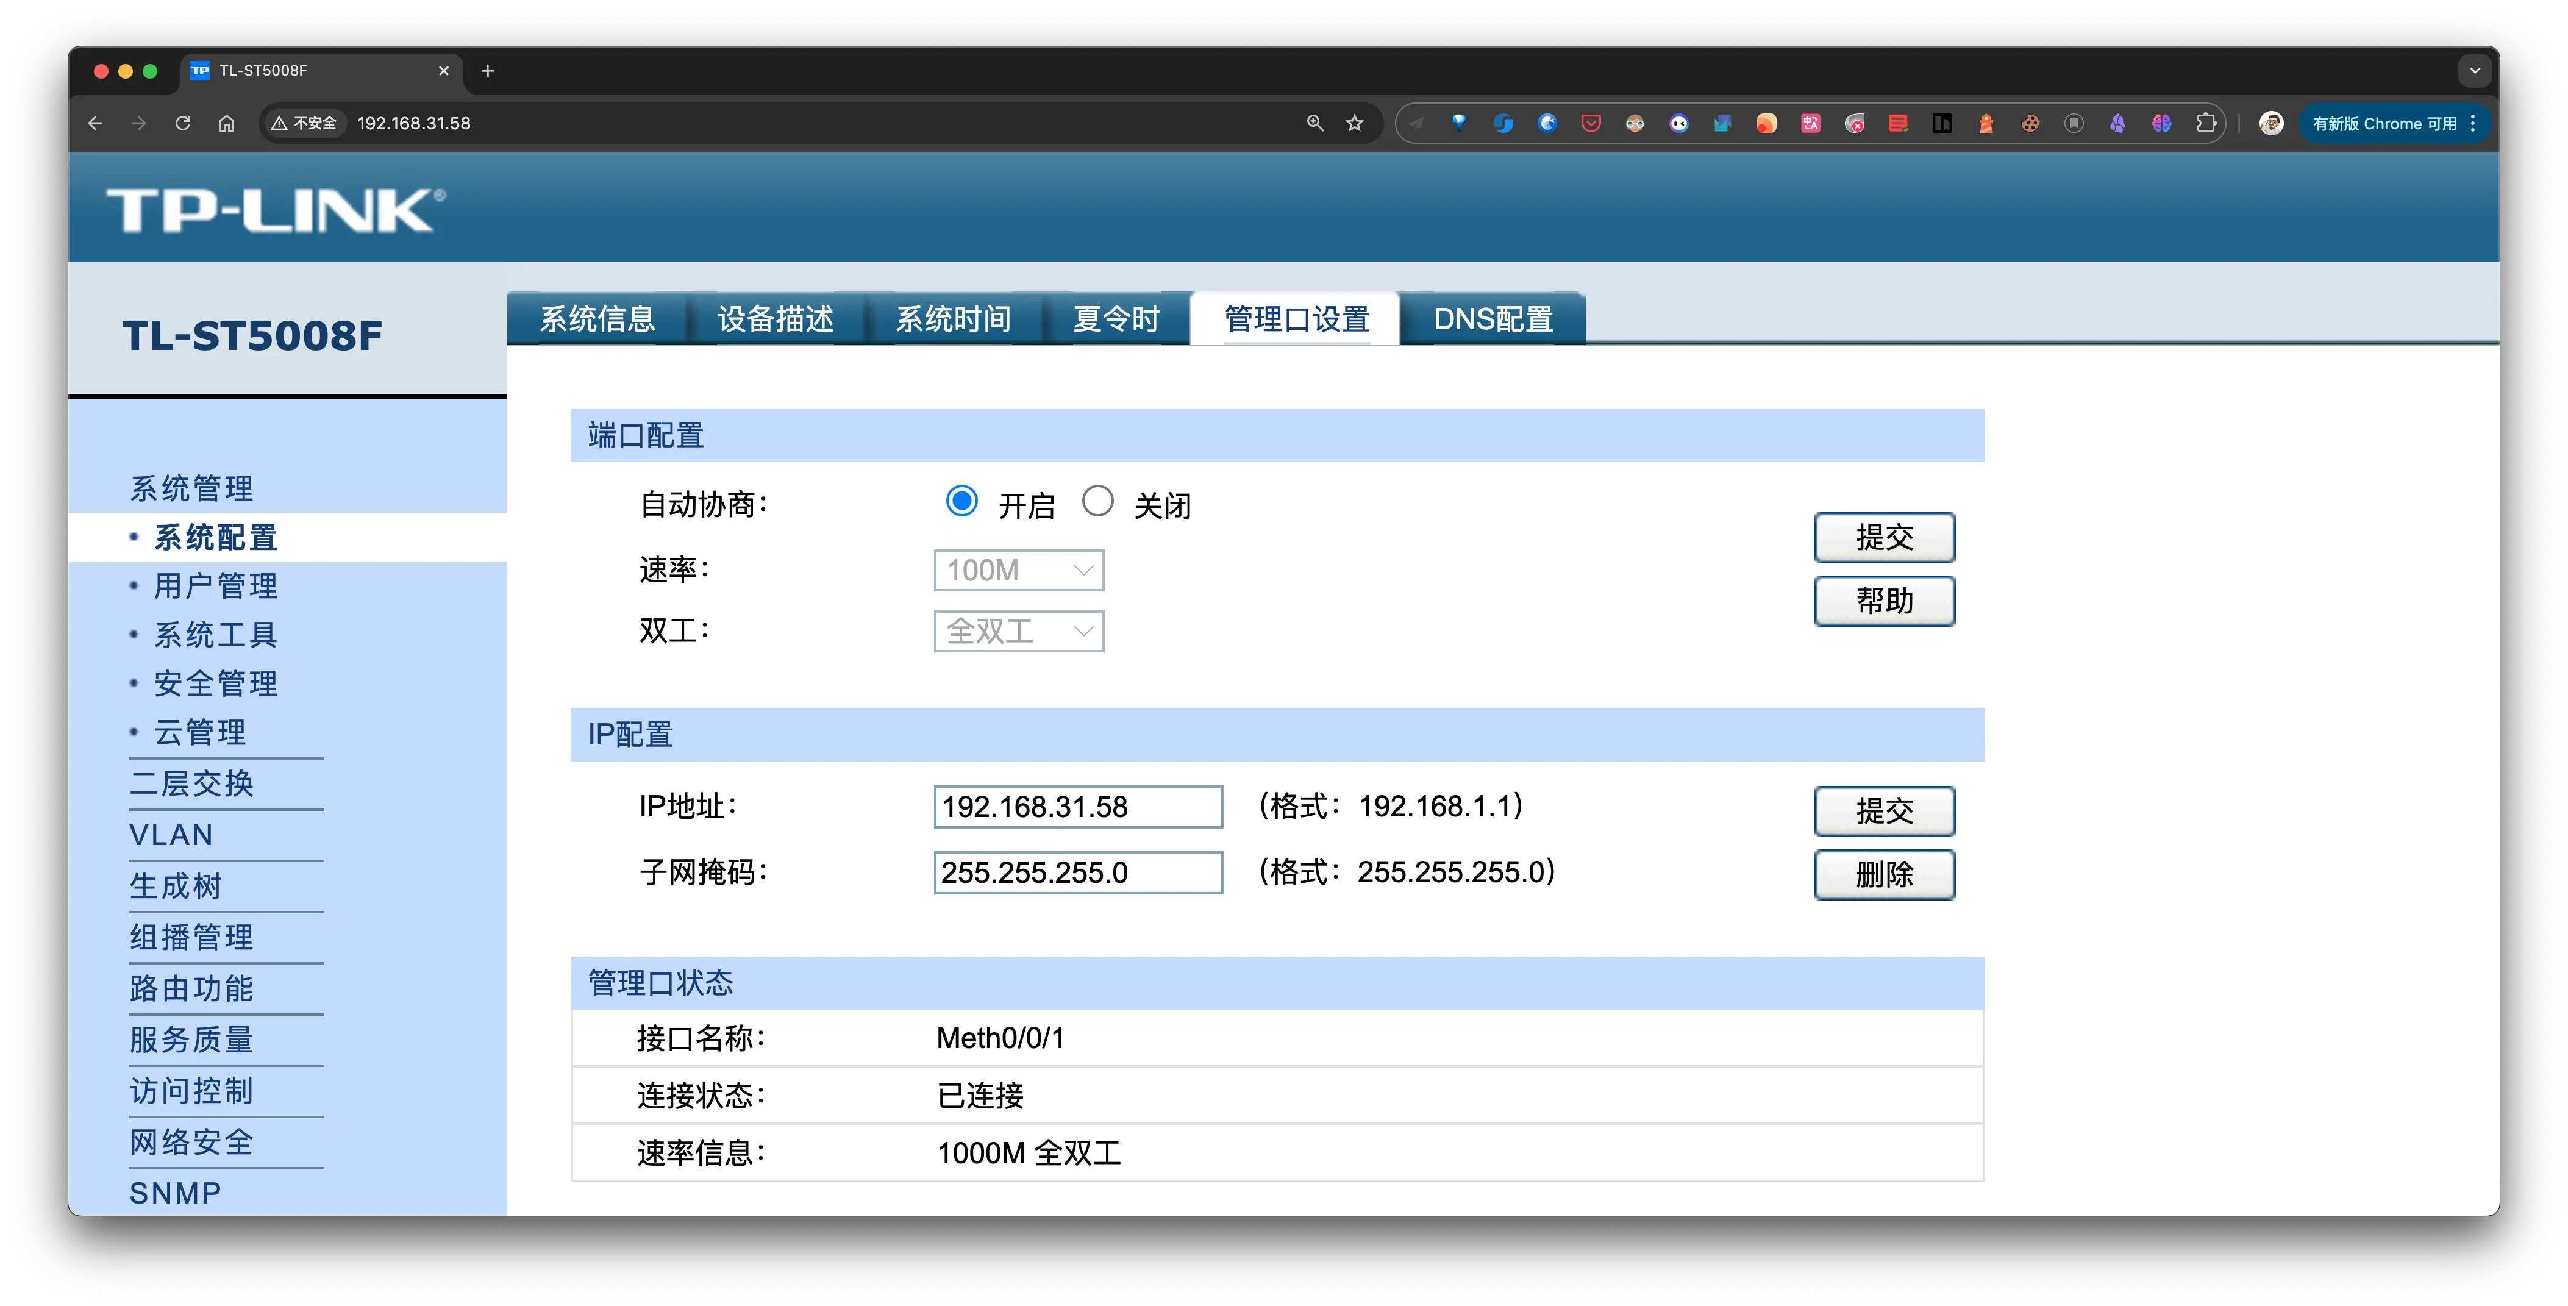This screenshot has width=2568, height=1306.
Task: Click the 删除 button
Action: point(1884,874)
